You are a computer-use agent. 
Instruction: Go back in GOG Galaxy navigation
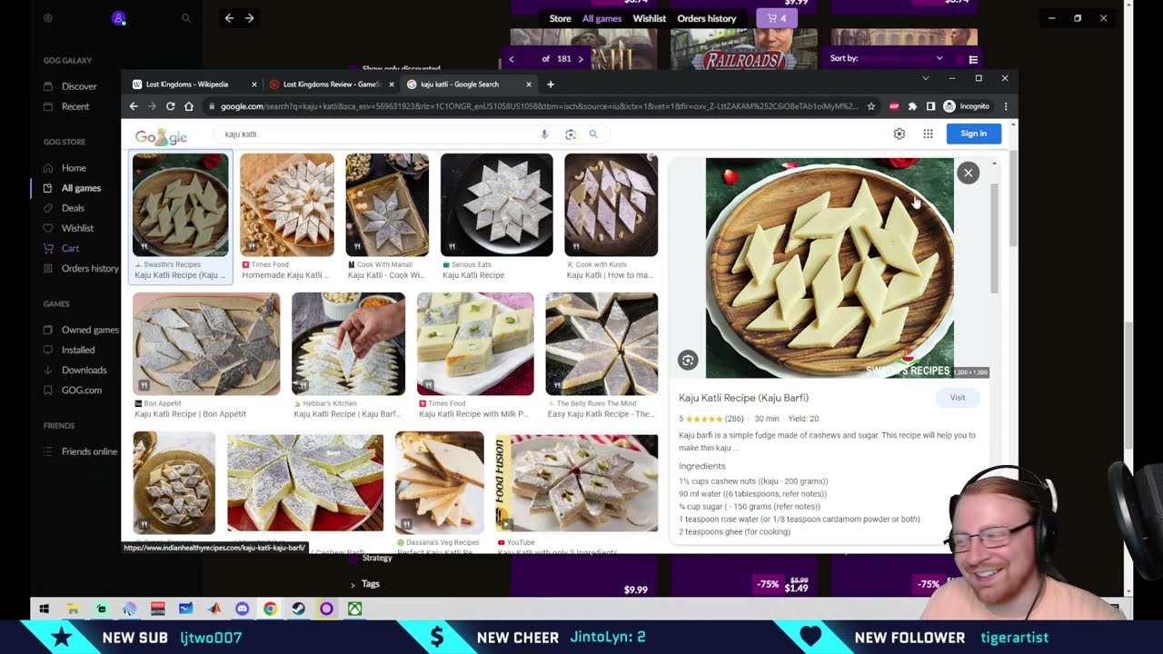coord(229,18)
